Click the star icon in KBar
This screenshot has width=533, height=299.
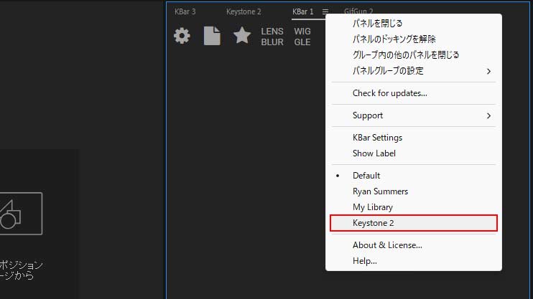click(x=242, y=36)
